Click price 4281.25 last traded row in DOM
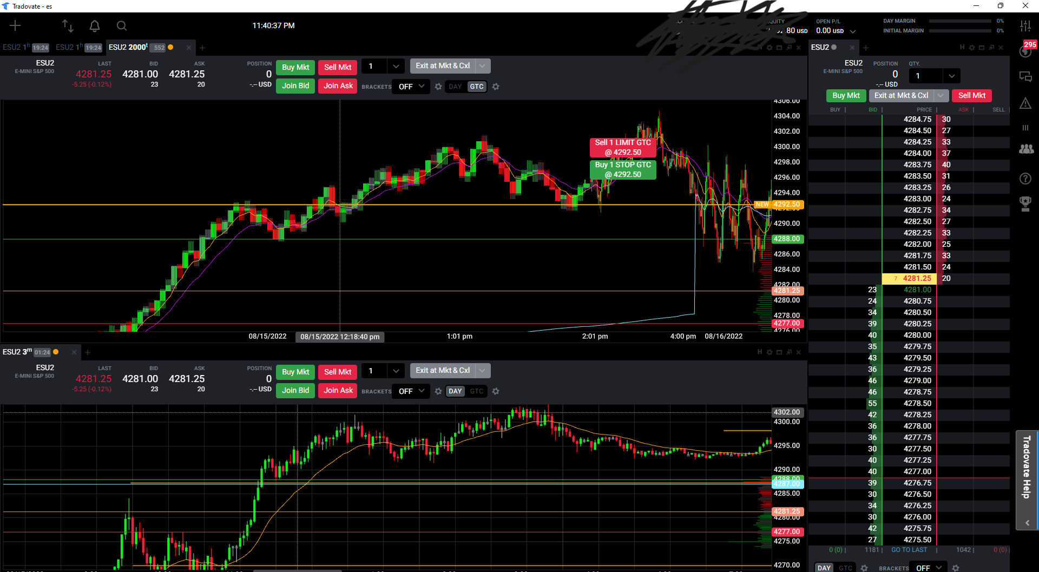The height and width of the screenshot is (572, 1039). pyautogui.click(x=909, y=279)
